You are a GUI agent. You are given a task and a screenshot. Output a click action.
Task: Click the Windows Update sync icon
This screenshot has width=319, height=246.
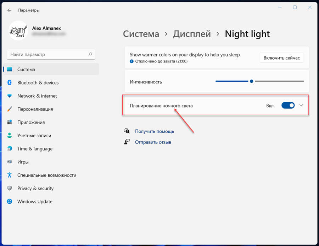(x=9, y=201)
